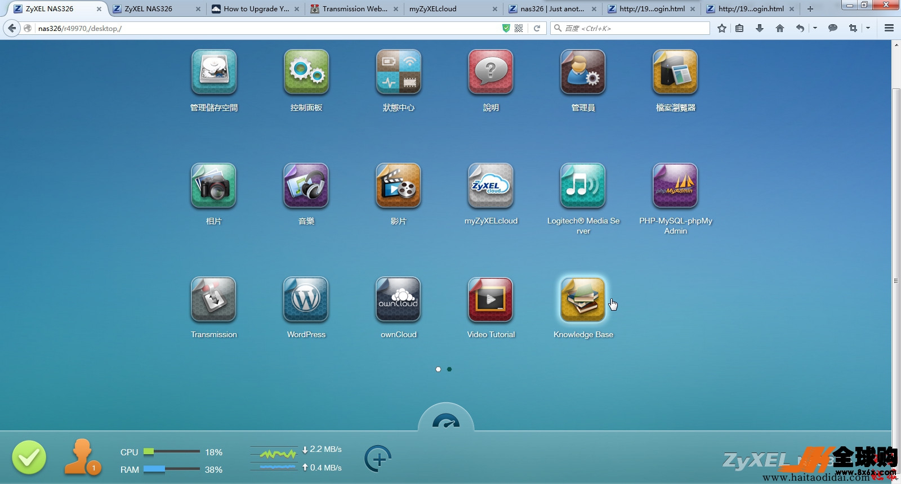Switch to nas326 Just another tab
Screen dimensions: 901x484
coord(552,9)
